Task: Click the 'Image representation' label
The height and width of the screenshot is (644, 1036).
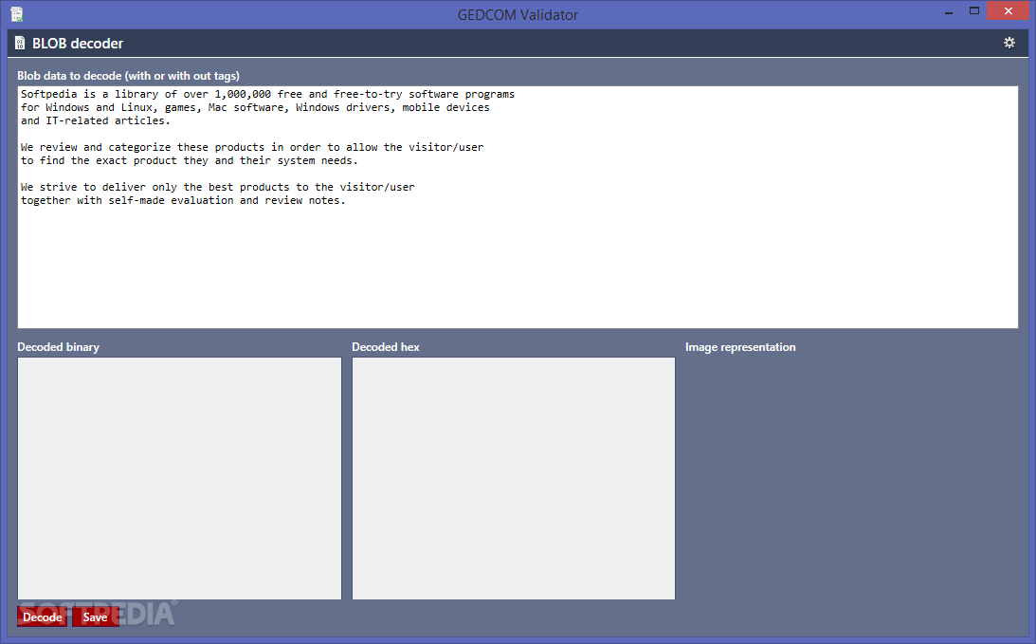Action: tap(740, 347)
